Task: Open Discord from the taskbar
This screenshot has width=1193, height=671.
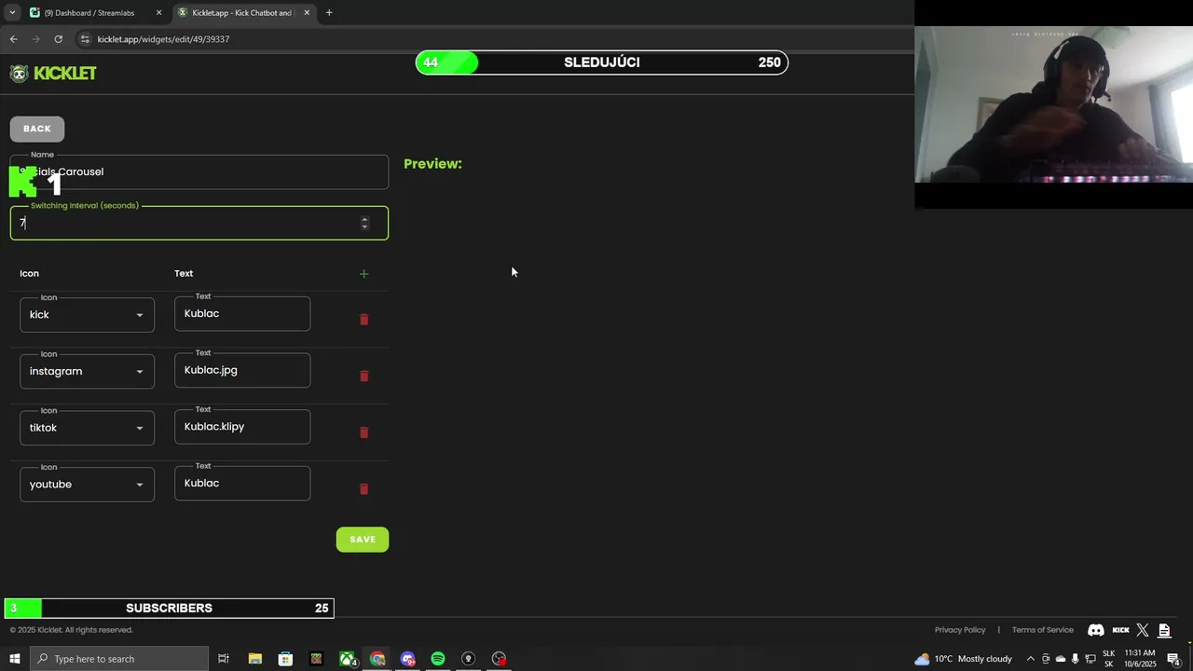Action: click(407, 659)
